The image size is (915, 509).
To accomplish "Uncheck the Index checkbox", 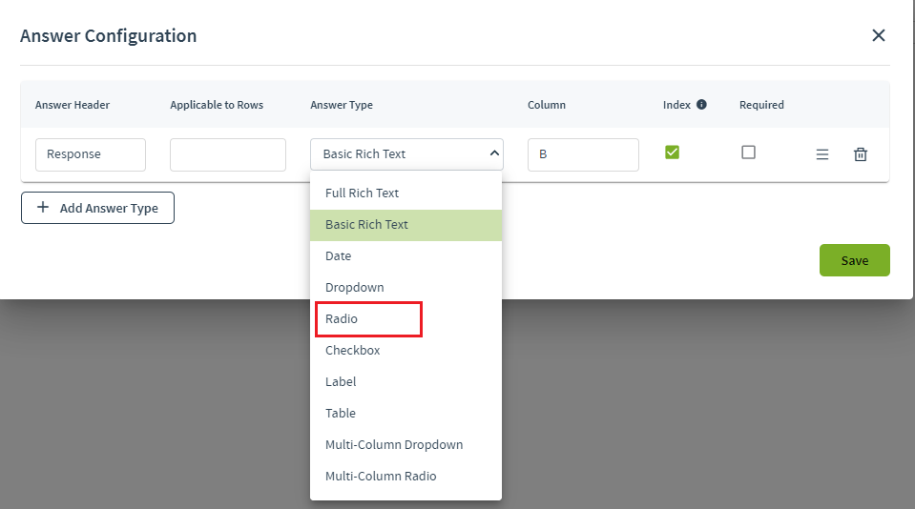I will [672, 153].
